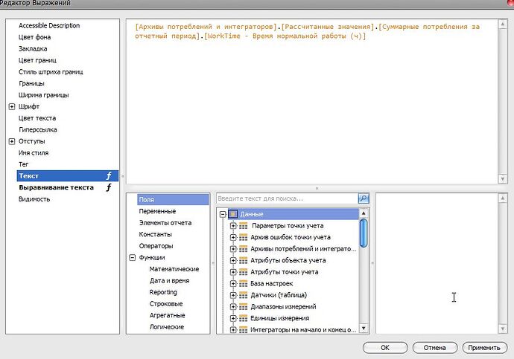Select the Переменные category
This screenshot has width=514, height=359.
coord(157,211)
